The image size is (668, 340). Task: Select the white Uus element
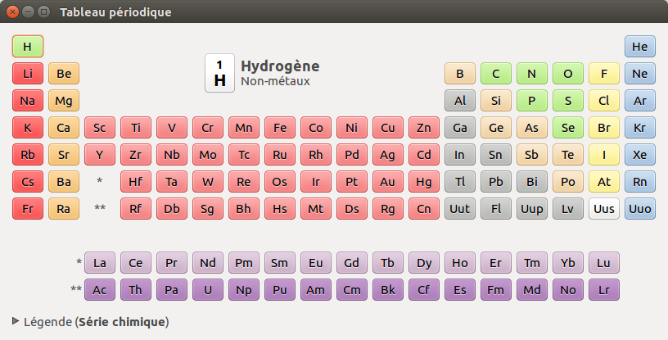(603, 209)
